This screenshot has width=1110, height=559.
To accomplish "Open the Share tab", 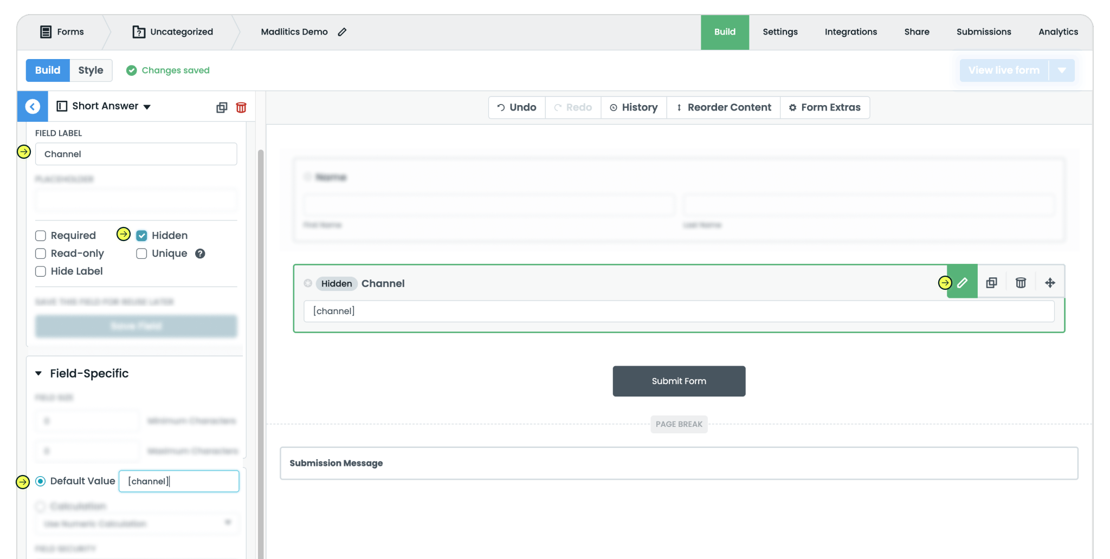I will pos(917,32).
